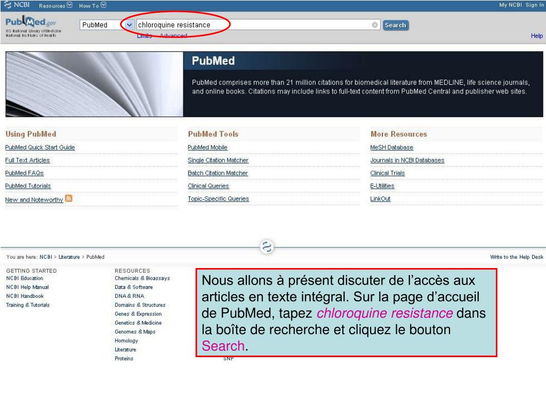546x410 pixels.
Task: Open Clinical Trials link
Action: pos(388,173)
